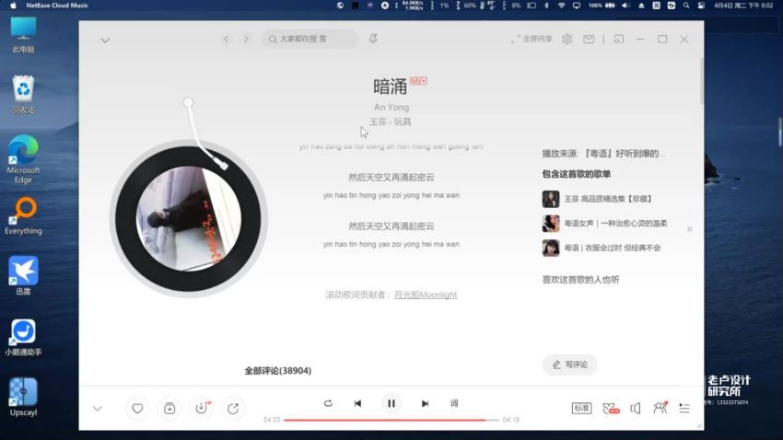Click the search input field
Screen dimensions: 783x440
tap(310, 39)
